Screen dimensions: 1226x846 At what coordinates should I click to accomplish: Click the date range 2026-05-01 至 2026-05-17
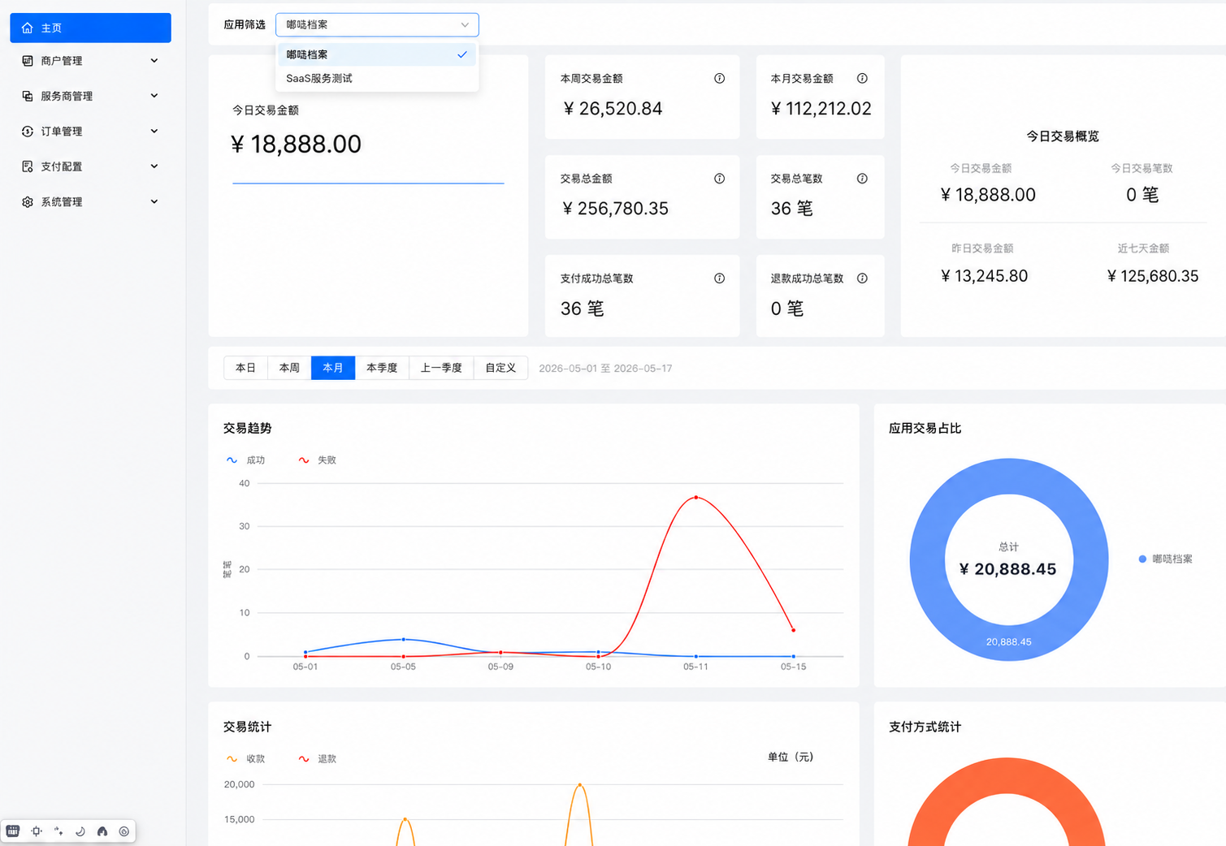coord(605,369)
